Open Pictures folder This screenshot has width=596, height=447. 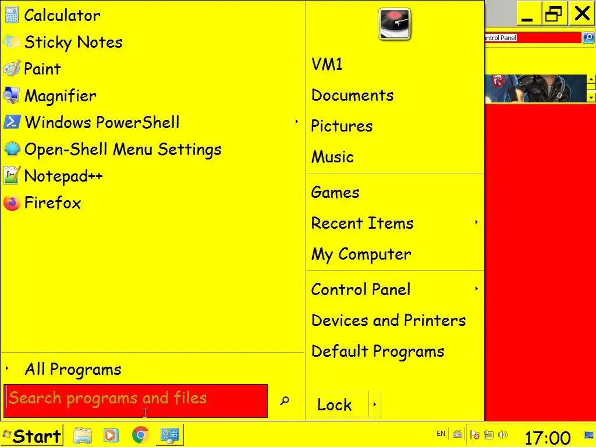coord(395,126)
